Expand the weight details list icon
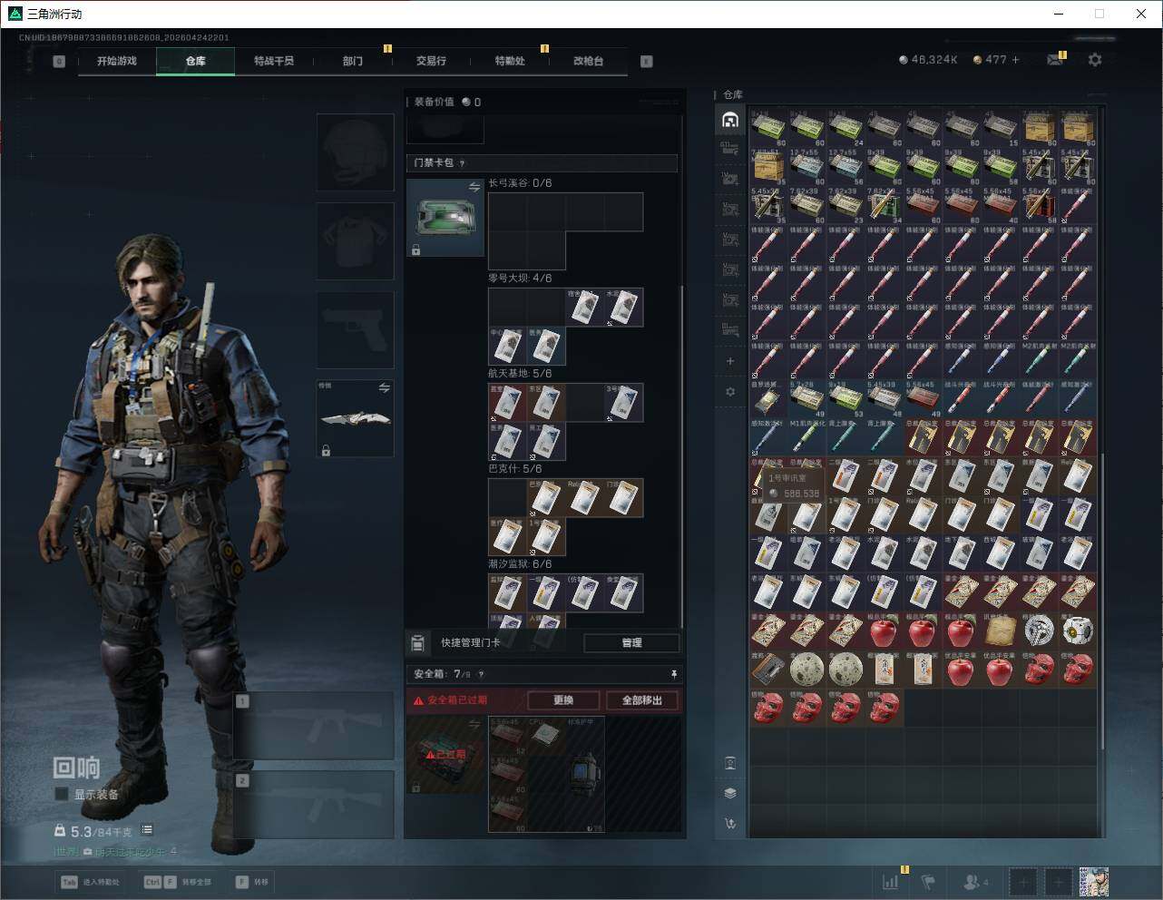 (x=147, y=830)
